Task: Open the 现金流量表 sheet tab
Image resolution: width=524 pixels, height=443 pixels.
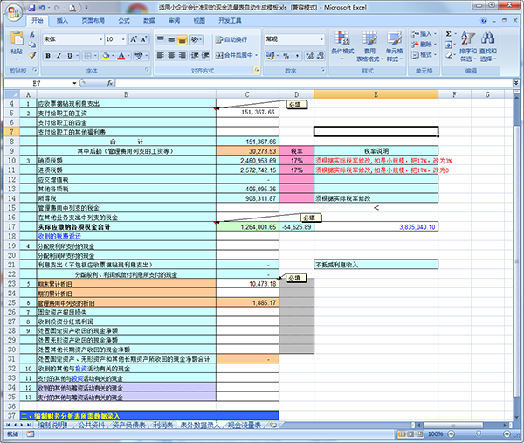Action: [245, 425]
